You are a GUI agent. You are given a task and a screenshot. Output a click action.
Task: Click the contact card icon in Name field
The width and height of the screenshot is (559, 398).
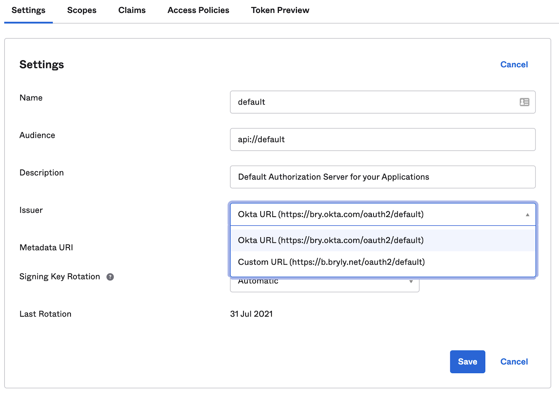[x=524, y=102]
